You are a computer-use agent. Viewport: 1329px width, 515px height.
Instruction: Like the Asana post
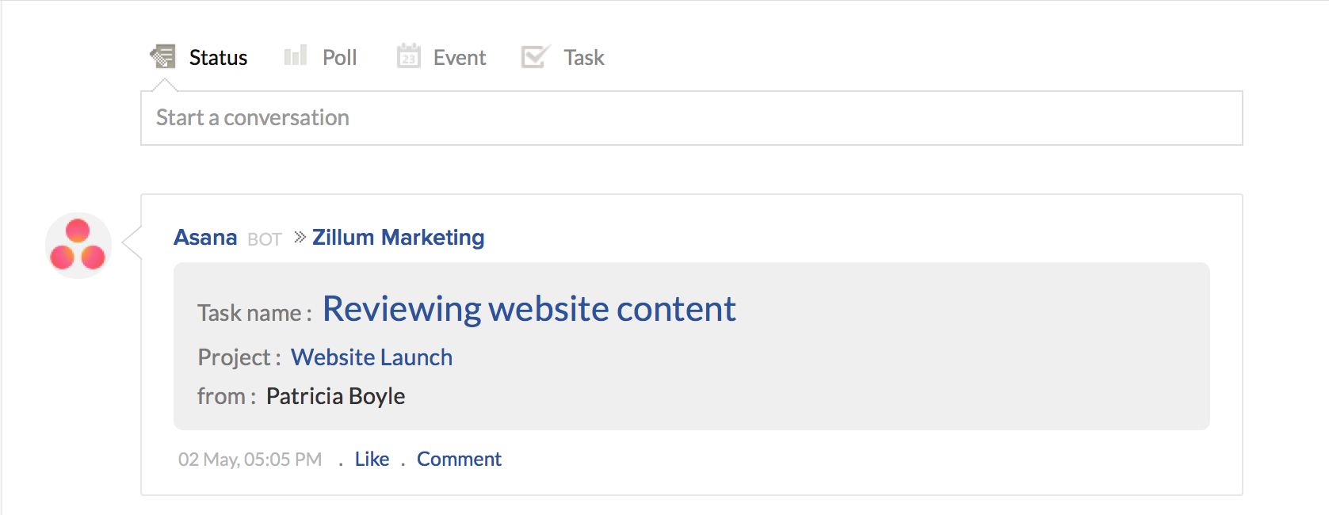click(372, 460)
